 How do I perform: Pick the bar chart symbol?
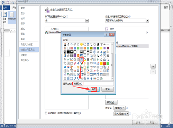[98, 52]
